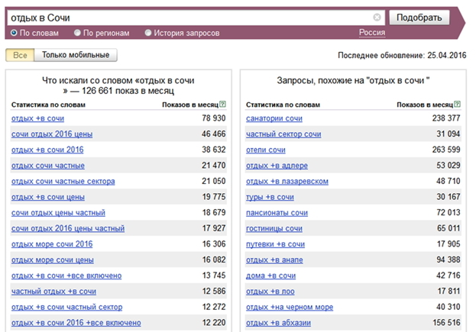Switch to the Только мобильные tab
The image size is (476, 332).
[76, 55]
